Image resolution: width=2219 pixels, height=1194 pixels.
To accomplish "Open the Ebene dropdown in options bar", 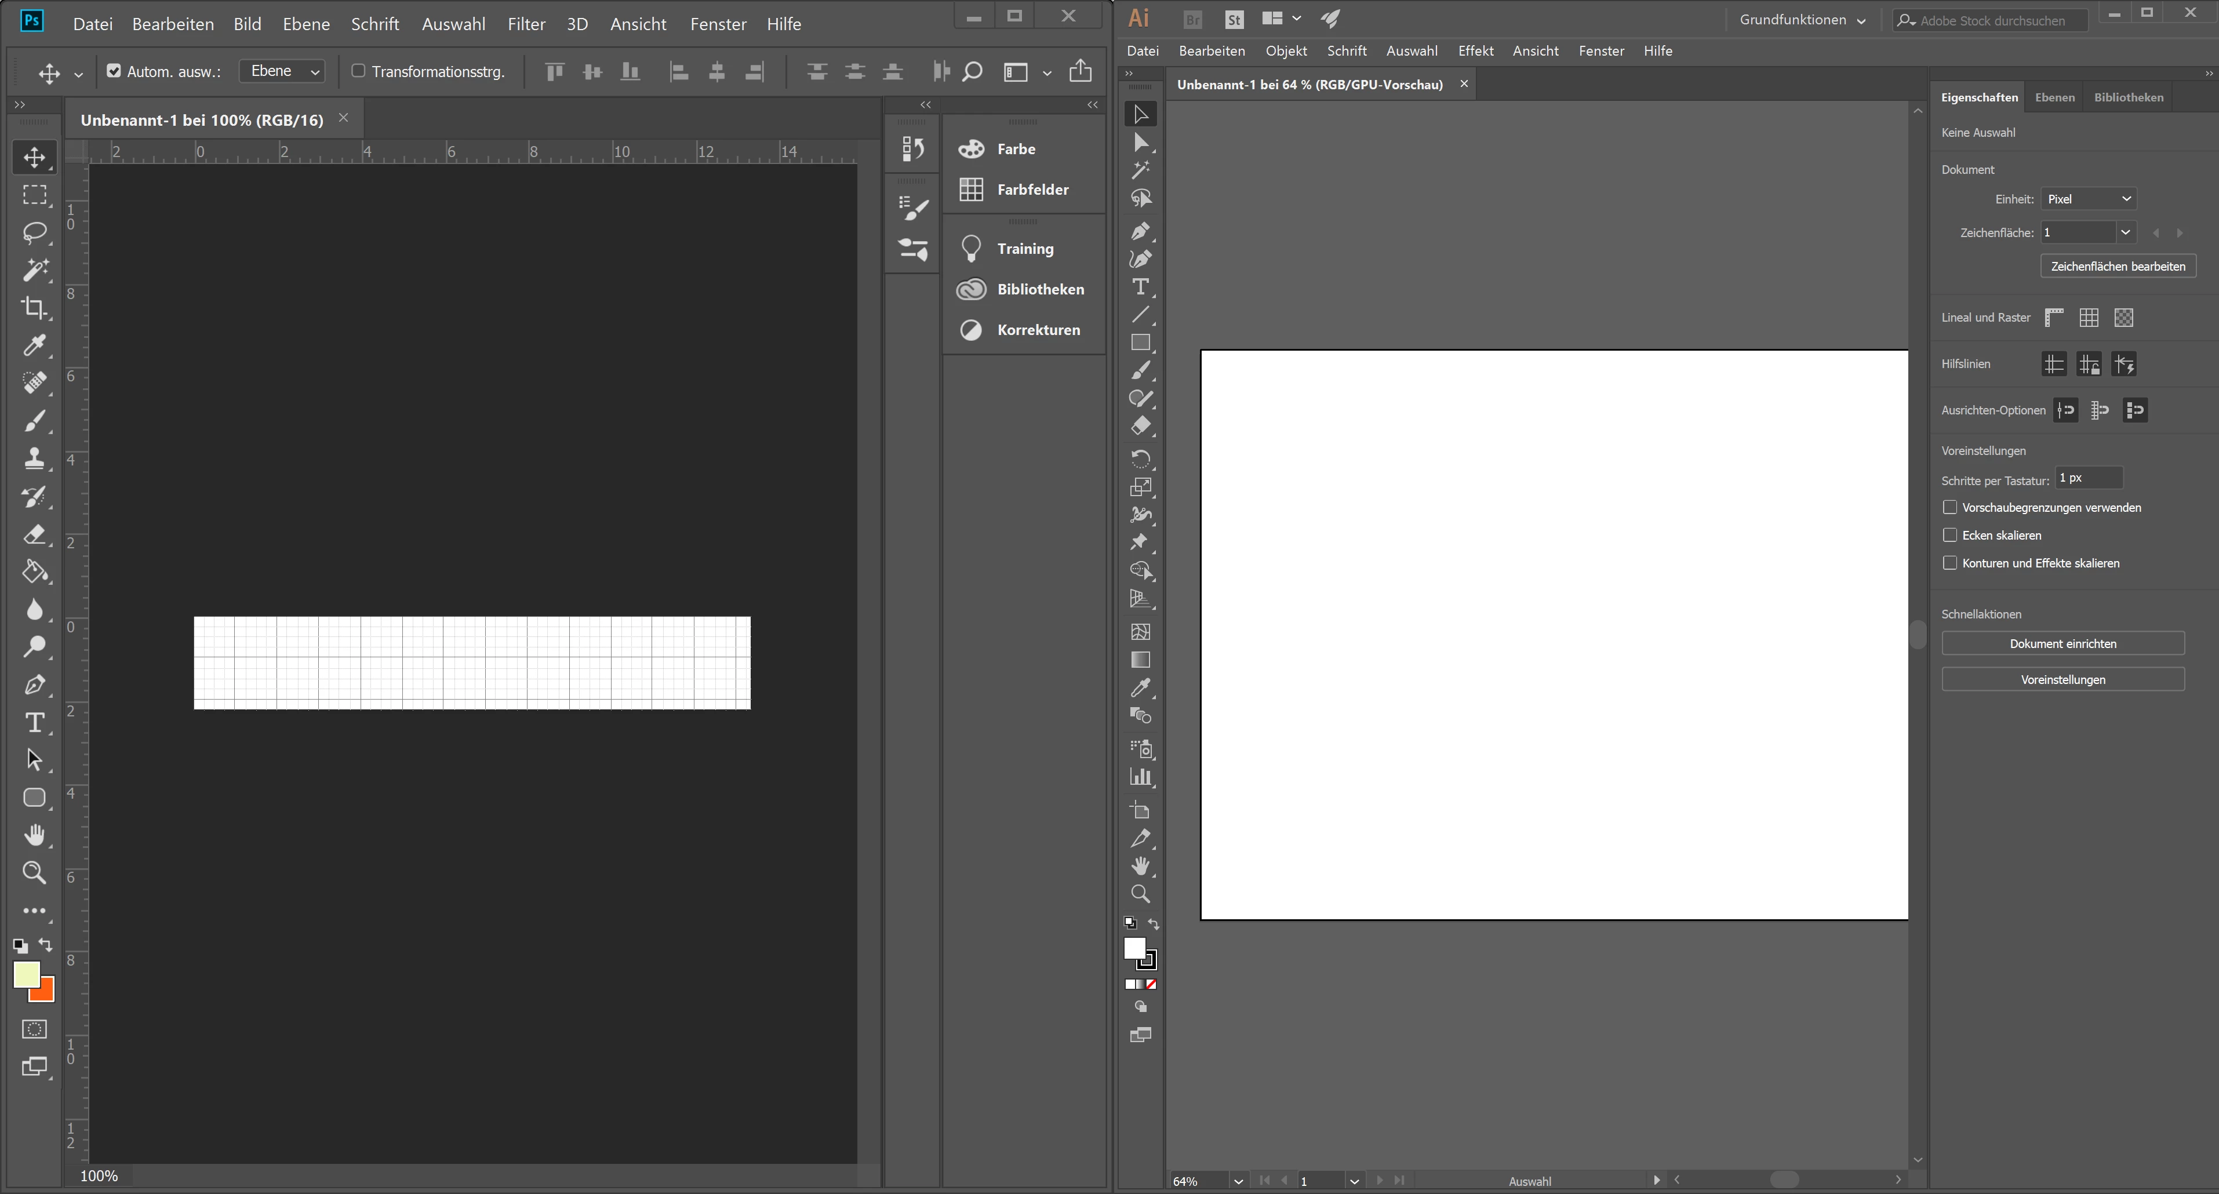I will (x=283, y=71).
